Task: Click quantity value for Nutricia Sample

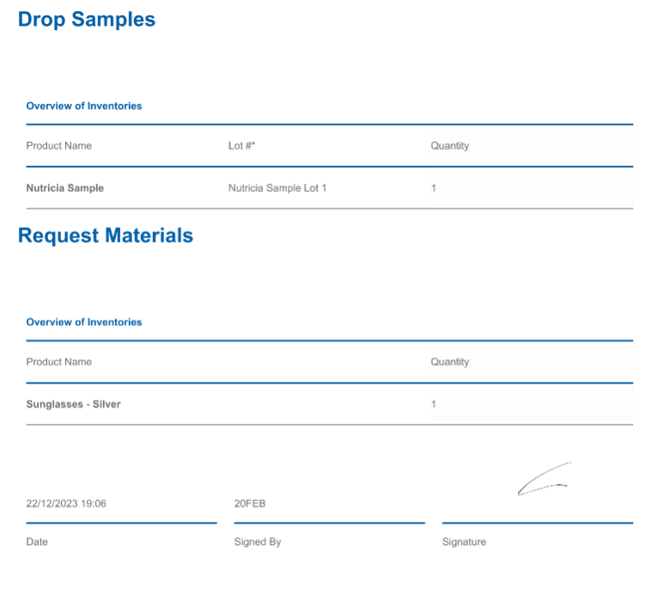Action: tap(434, 187)
